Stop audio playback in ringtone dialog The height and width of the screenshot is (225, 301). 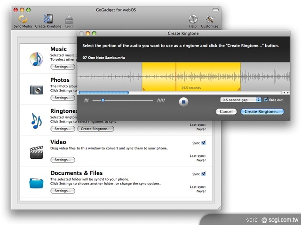[x=183, y=101]
